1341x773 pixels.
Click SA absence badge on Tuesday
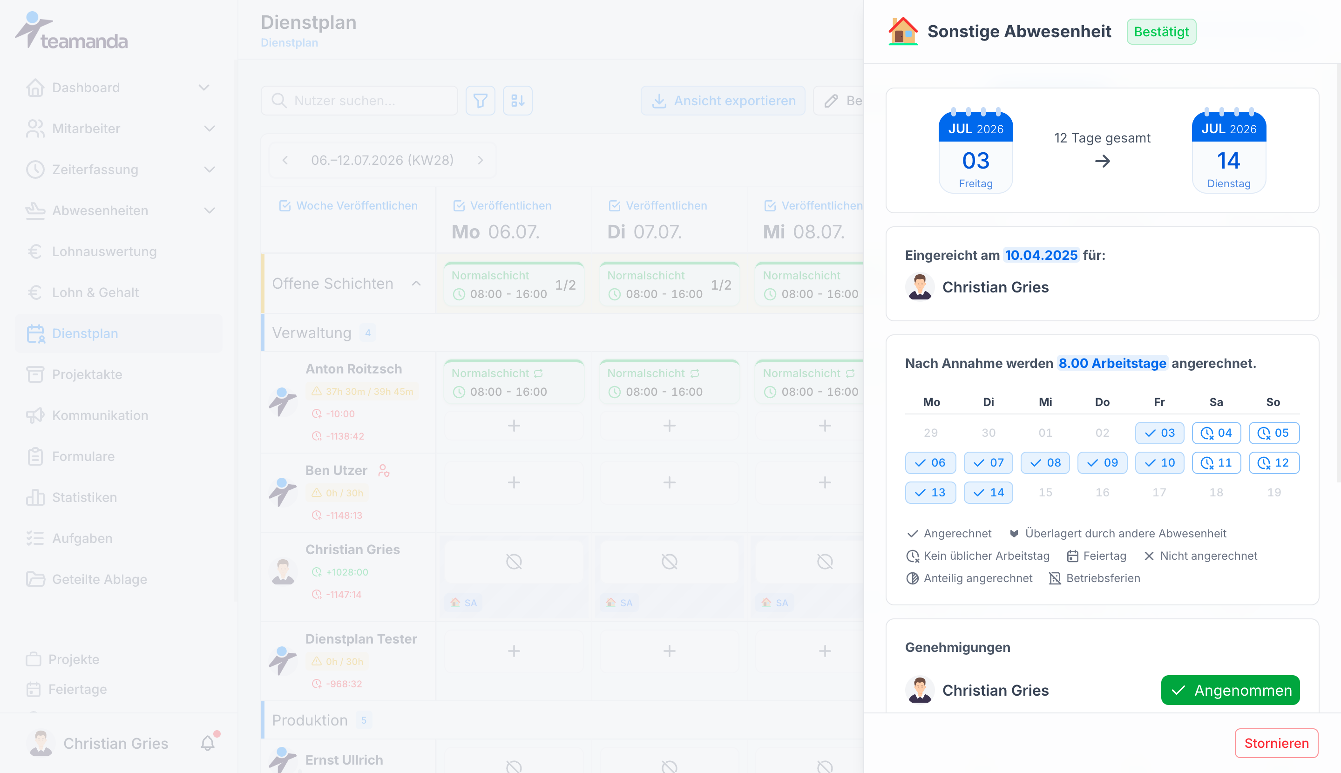point(619,603)
